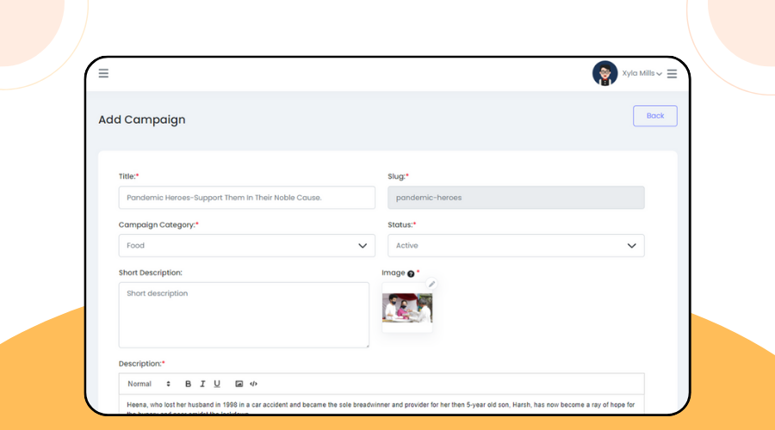Toggle italic formatting in description editor
This screenshot has width=775, height=430.
[x=202, y=384]
